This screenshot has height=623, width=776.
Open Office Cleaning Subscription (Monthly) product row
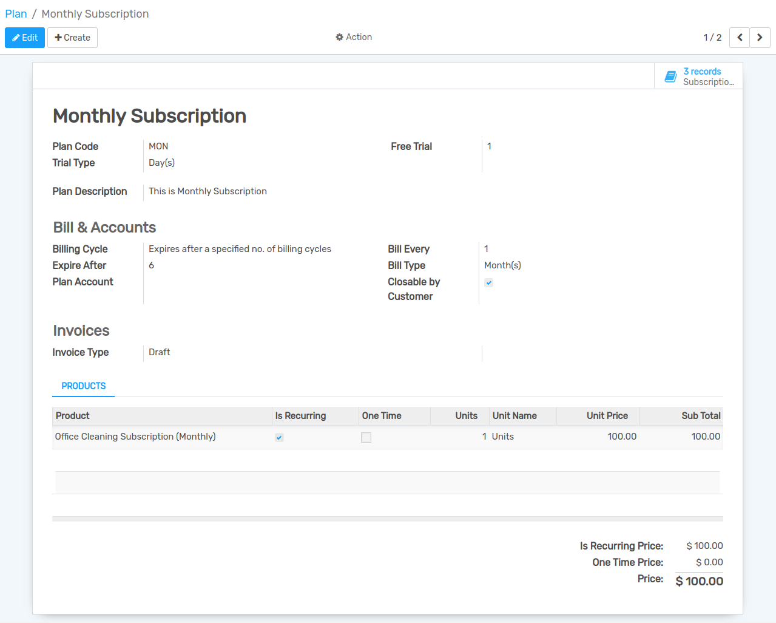tap(135, 437)
